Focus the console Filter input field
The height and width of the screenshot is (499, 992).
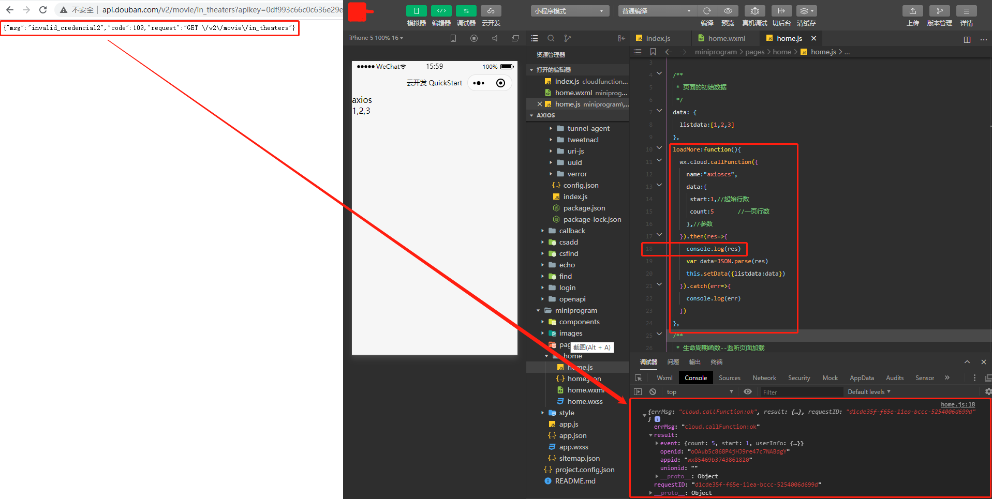(802, 392)
